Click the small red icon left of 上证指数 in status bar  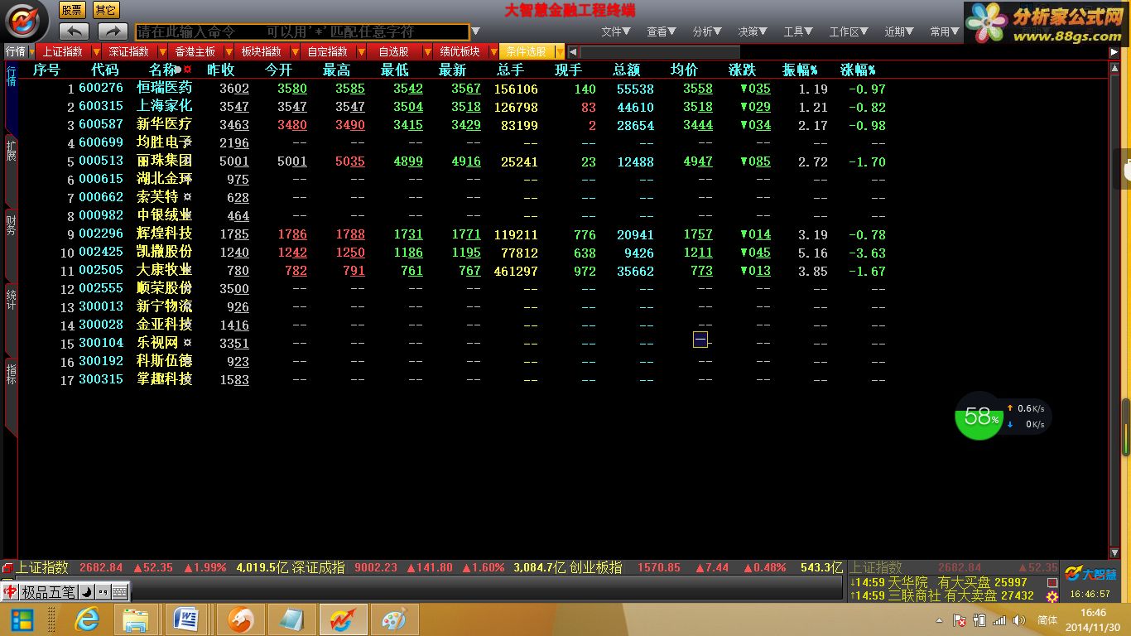[7, 568]
